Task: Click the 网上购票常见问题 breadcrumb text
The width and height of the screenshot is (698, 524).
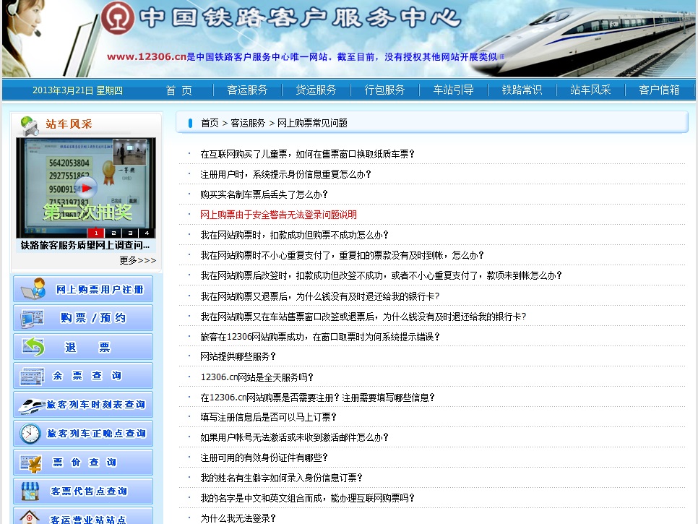Action: pos(312,124)
